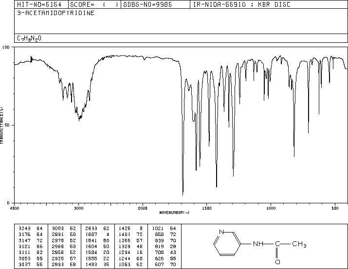The image size is (348, 269).
Task: Click the 1244 peak table entry
Action: pyautogui.click(x=131, y=258)
